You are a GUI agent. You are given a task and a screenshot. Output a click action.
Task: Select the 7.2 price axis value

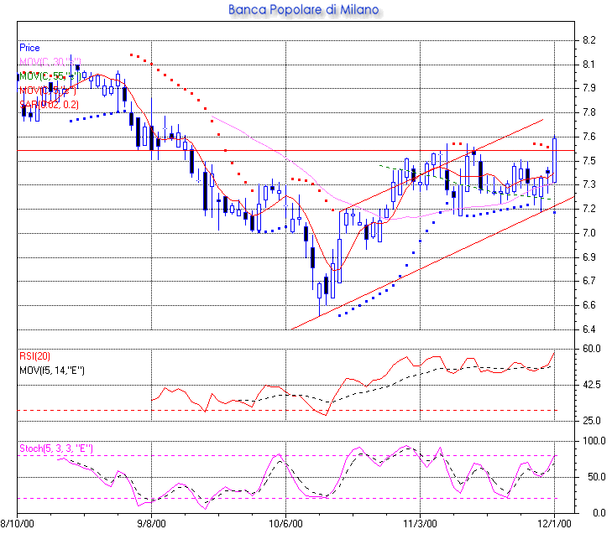pos(589,209)
